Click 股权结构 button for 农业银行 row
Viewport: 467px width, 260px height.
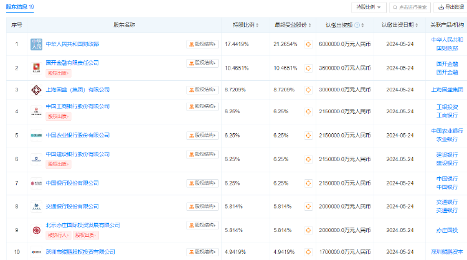click(202, 136)
